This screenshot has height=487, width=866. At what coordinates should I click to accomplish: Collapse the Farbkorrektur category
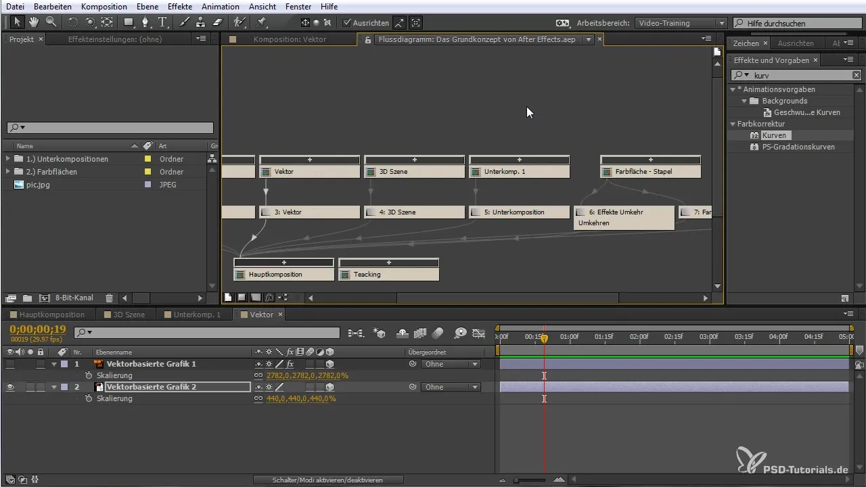click(x=733, y=124)
